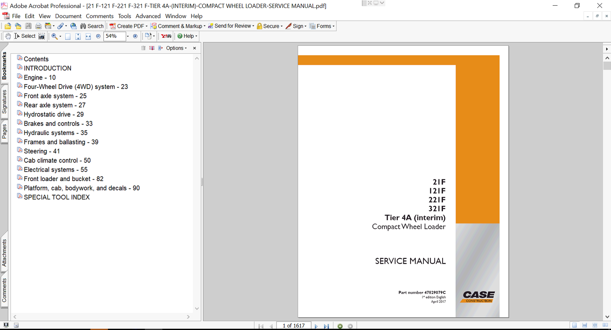This screenshot has height=330, width=611.
Task: Delete bookmark with the trash icon
Action: 143,48
